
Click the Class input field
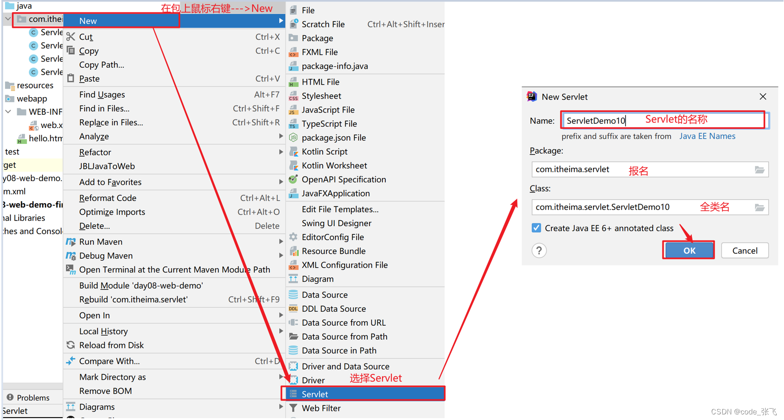pyautogui.click(x=650, y=207)
